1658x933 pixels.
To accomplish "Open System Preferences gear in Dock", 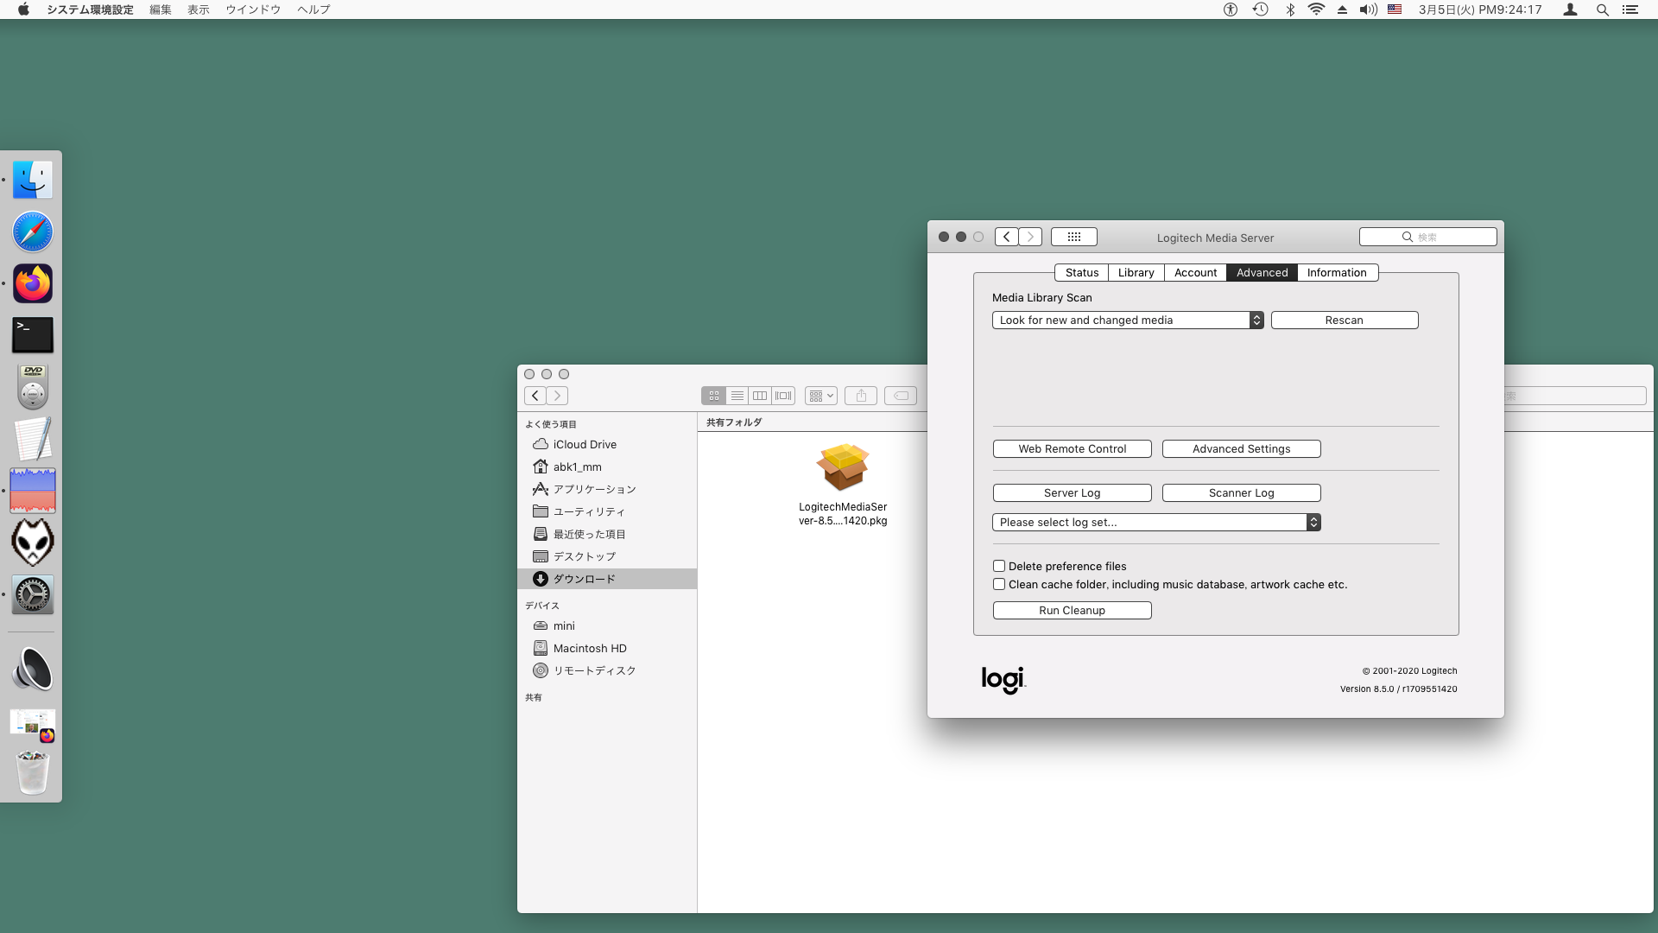I will (33, 594).
